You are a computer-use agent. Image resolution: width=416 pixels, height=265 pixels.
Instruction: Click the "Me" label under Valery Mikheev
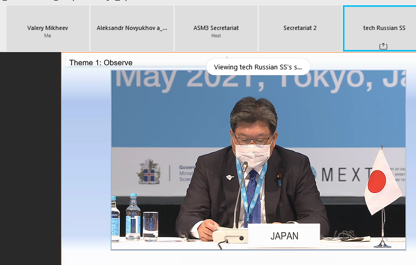coord(47,36)
